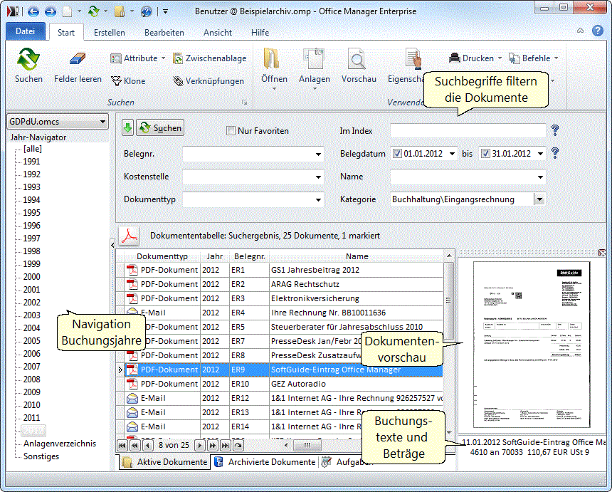Switch to the Ansicht ribbon tab

point(217,33)
